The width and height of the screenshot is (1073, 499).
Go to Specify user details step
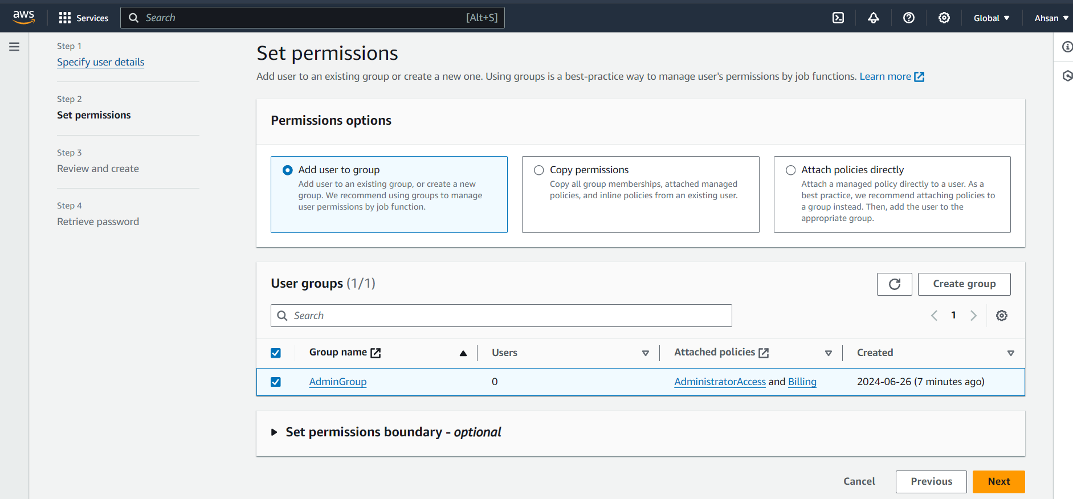(100, 62)
